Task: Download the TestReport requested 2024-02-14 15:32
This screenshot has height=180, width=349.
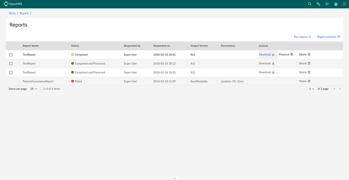Action: tap(267, 72)
